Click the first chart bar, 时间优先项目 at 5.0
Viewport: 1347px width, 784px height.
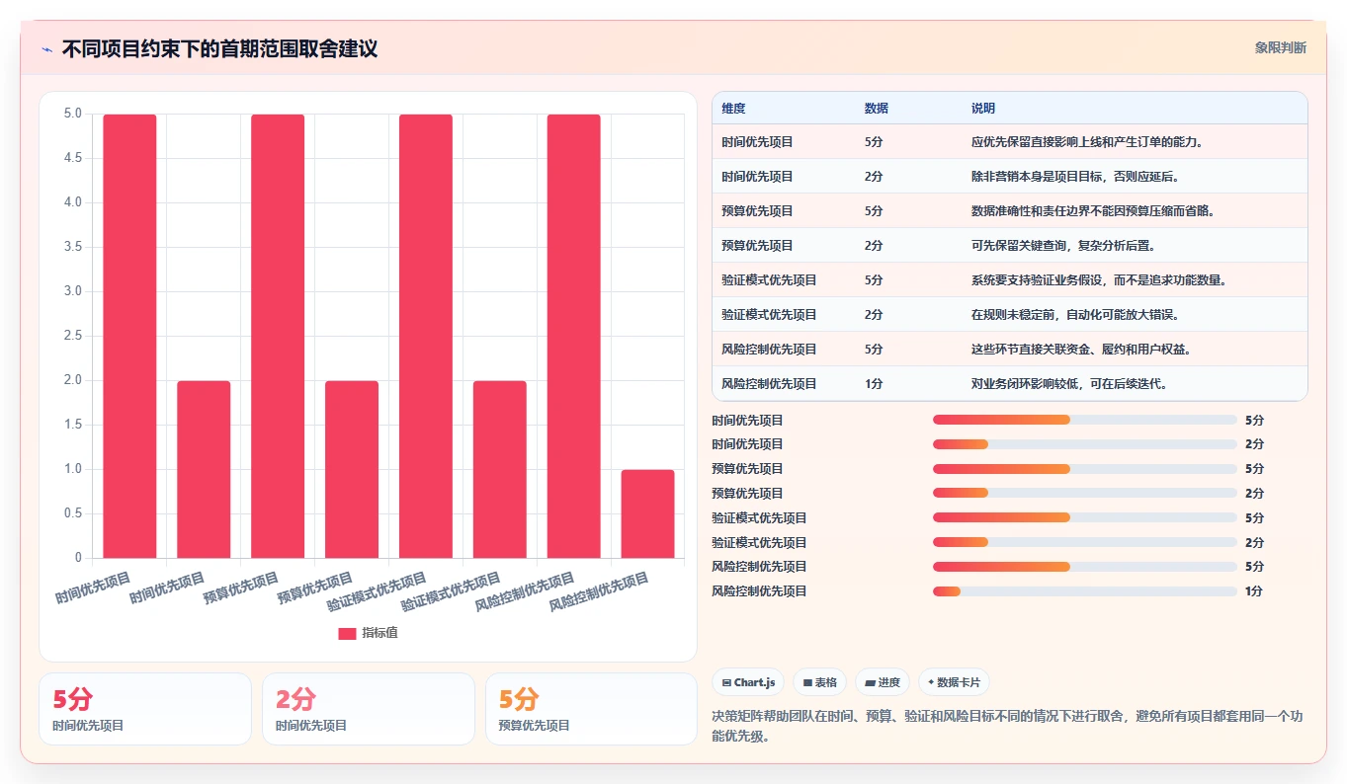point(129,336)
